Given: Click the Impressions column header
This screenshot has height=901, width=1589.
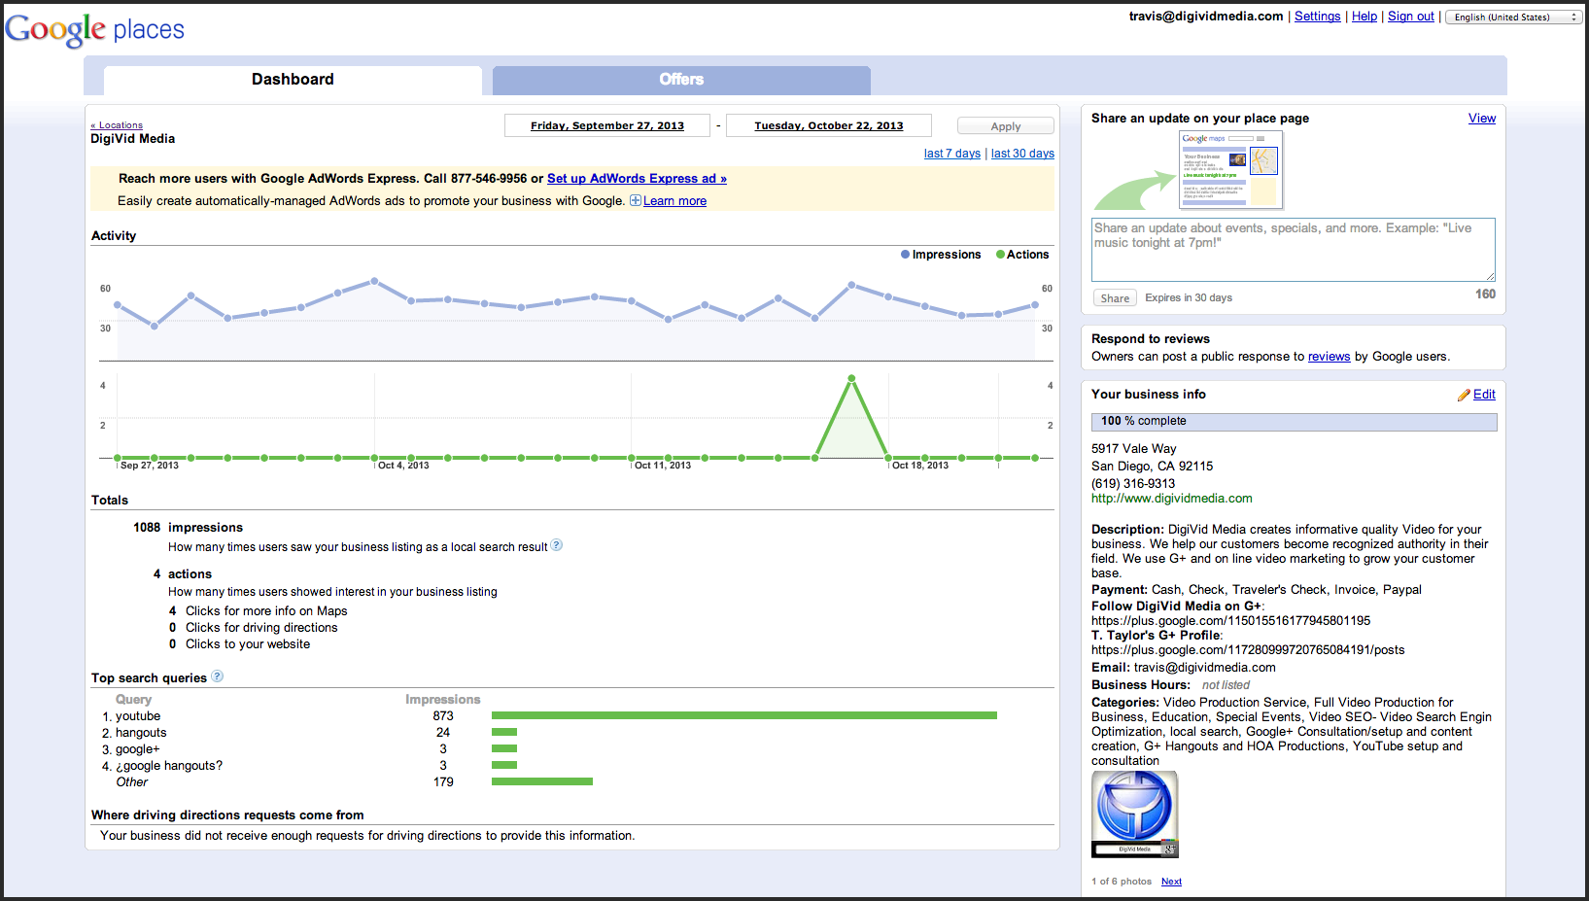Looking at the screenshot, I should [443, 700].
